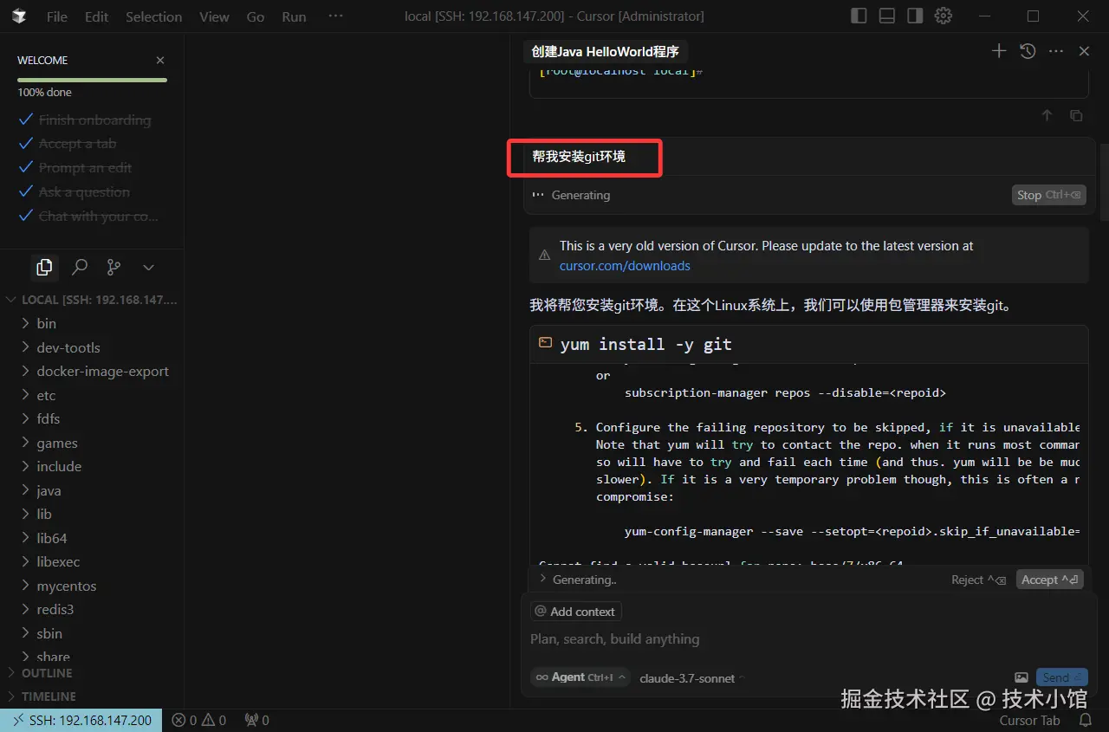Expand the Generating status row

click(x=578, y=580)
